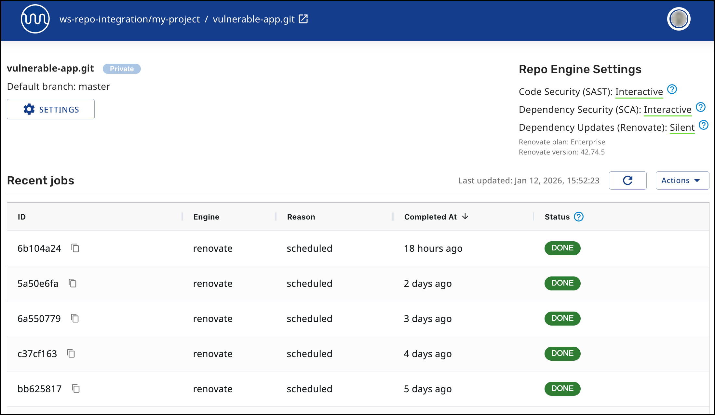The image size is (715, 415).
Task: Copy job ID 6b104a24
Action: click(x=75, y=248)
